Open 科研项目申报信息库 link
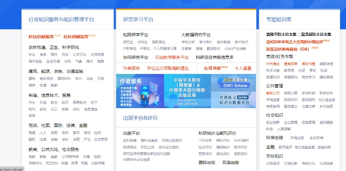The width and height of the screenshot is (346, 171). pyautogui.click(x=214, y=57)
